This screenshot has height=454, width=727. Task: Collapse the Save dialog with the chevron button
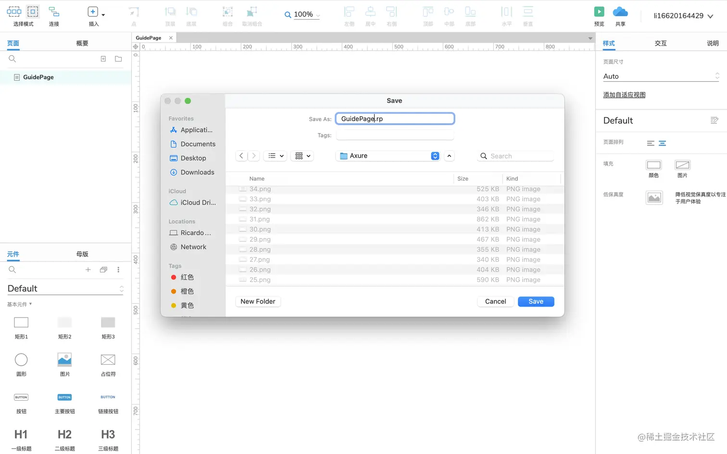coord(449,156)
